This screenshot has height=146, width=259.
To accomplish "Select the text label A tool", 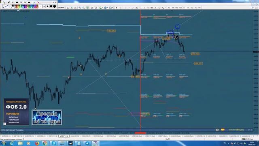I will 144,8.
